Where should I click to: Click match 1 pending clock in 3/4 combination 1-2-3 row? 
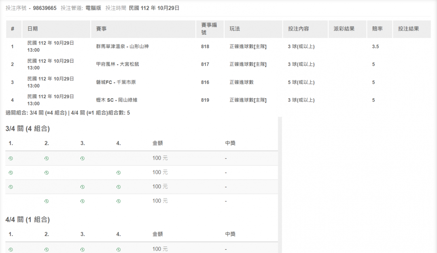point(11,158)
